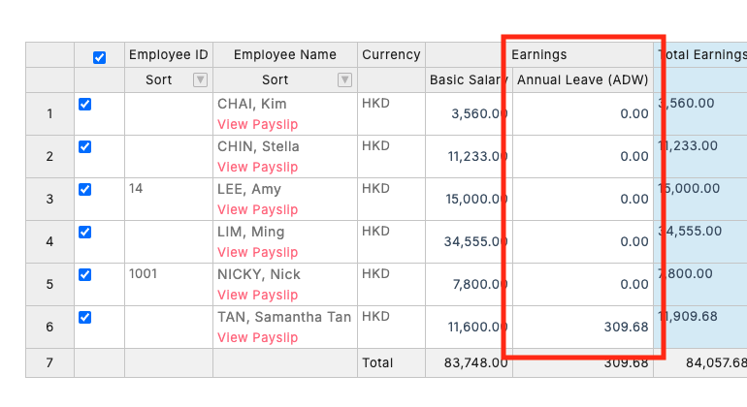This screenshot has width=747, height=407.
Task: Click basic salary 11,600.00 cell
Action: pos(469,327)
